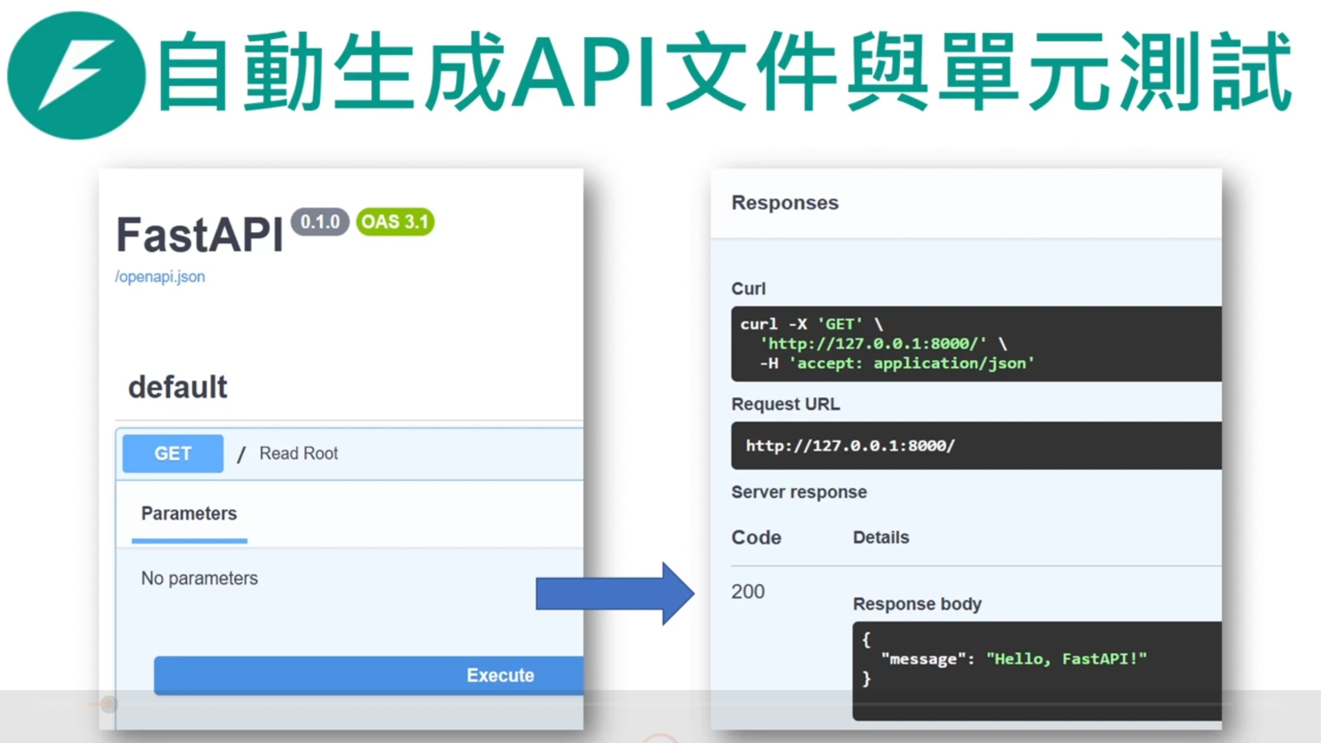Click the Details column header
The width and height of the screenshot is (1321, 743).
tap(881, 537)
